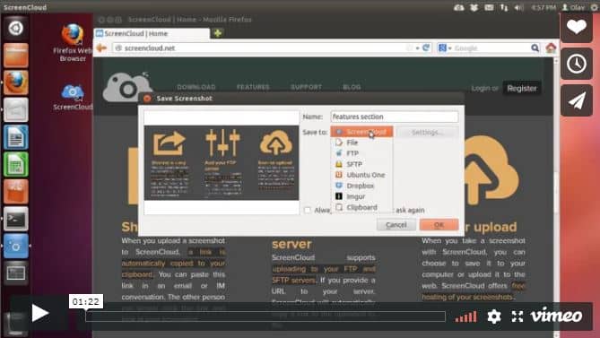Open Vimeo player settings gear
The height and width of the screenshot is (338, 600).
(494, 316)
